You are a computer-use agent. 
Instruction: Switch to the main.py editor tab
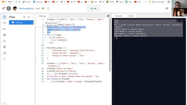[x=42, y=16]
